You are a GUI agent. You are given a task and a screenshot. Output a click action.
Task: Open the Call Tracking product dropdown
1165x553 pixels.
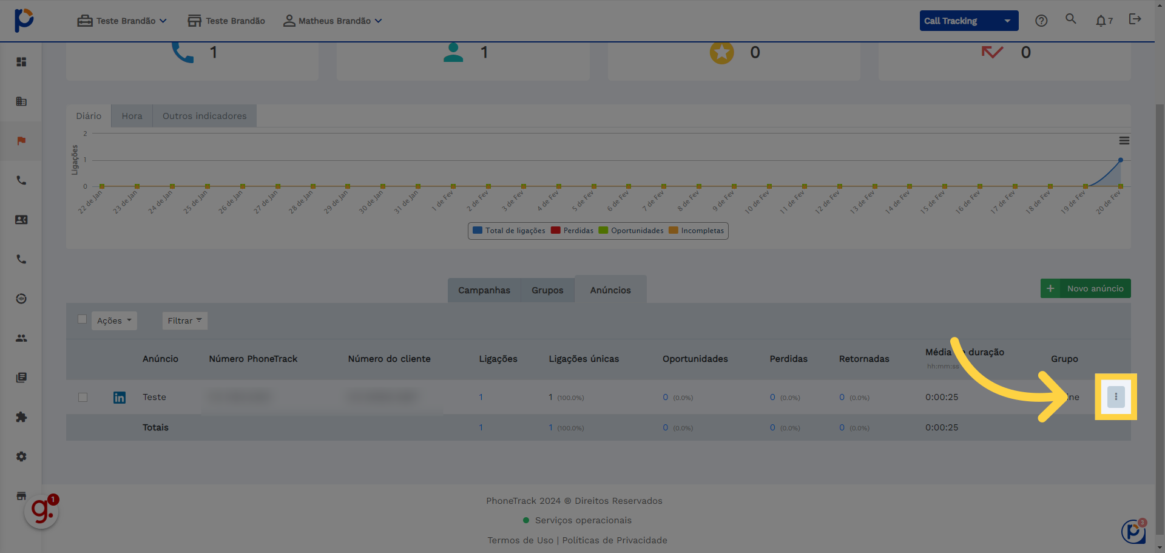pyautogui.click(x=969, y=21)
